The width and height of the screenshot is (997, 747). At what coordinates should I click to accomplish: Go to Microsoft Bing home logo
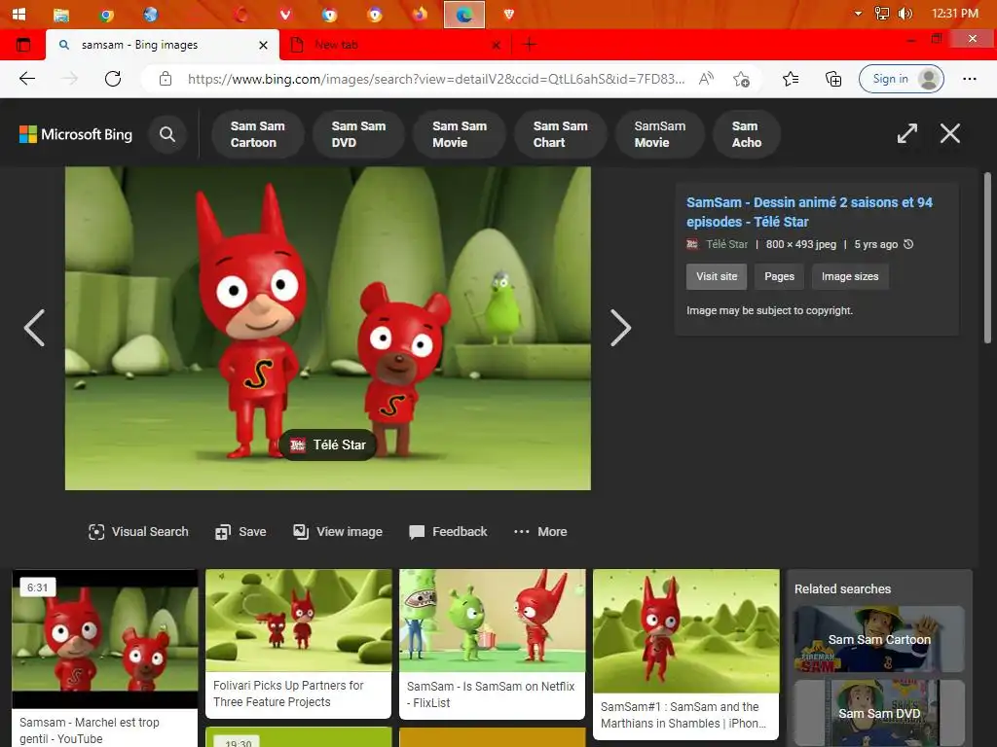(76, 134)
